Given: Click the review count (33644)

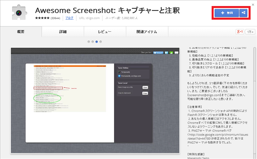Looking at the screenshot, I should pos(55,18).
